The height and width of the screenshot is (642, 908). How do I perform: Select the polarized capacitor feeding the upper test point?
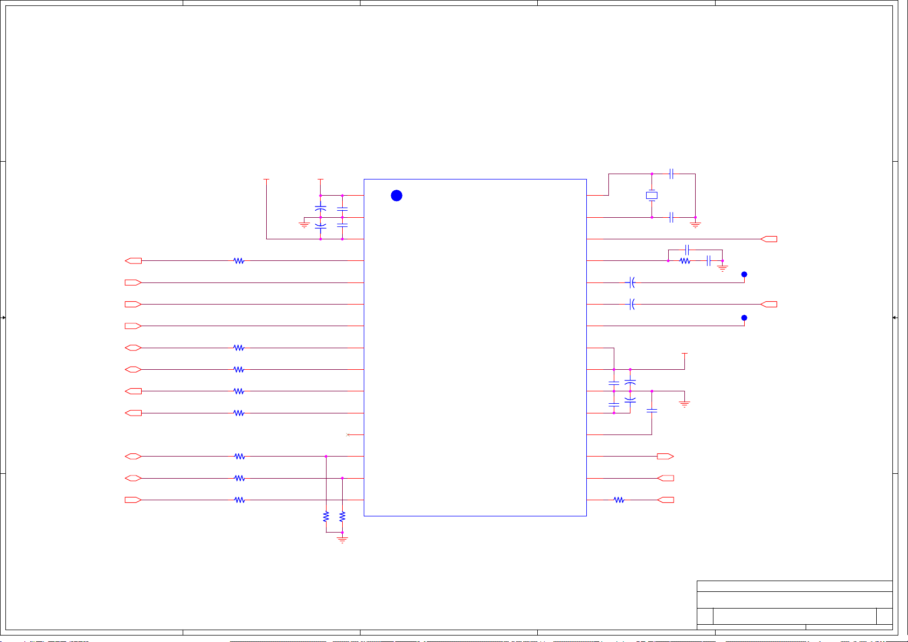pyautogui.click(x=632, y=282)
